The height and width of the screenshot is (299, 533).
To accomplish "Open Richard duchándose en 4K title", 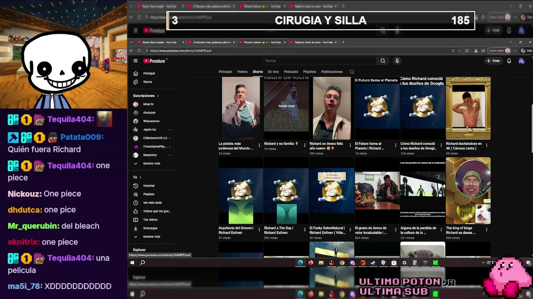I will [464, 146].
